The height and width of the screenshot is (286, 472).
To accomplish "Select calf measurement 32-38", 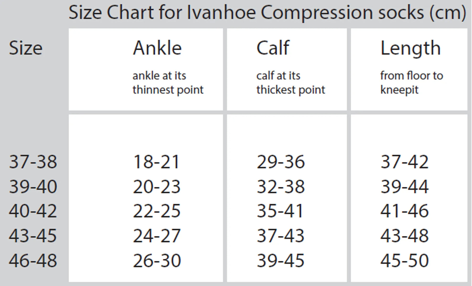I will [x=281, y=186].
